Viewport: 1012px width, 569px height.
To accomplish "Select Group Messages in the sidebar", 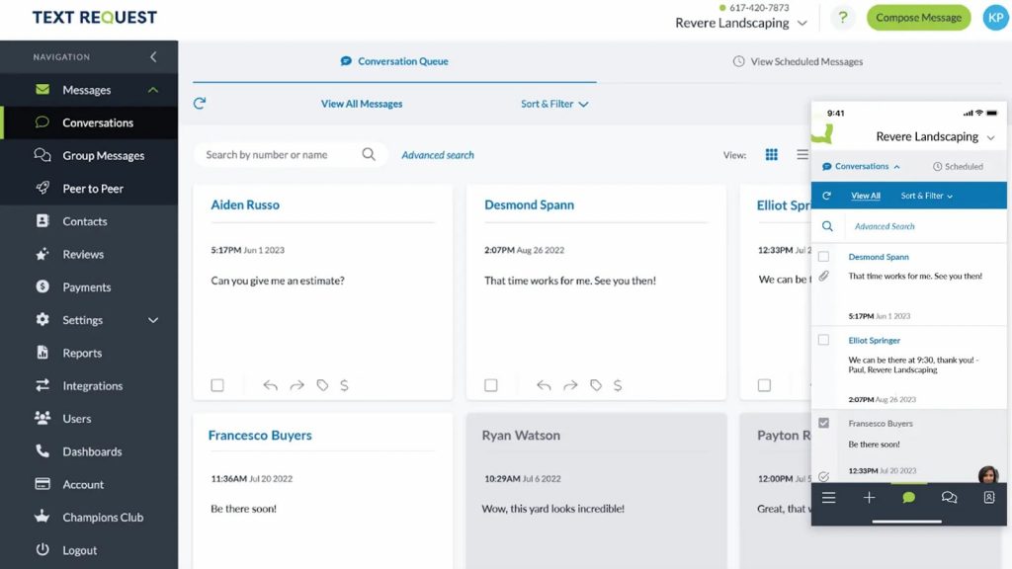I will [103, 155].
